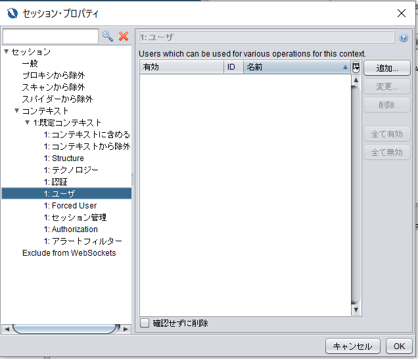Click the user table scroll-up arrow
Screen dimensions: 418x359
click(356, 80)
